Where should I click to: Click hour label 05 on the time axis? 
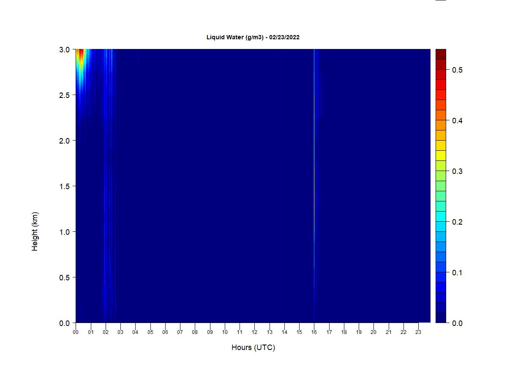pos(150,332)
